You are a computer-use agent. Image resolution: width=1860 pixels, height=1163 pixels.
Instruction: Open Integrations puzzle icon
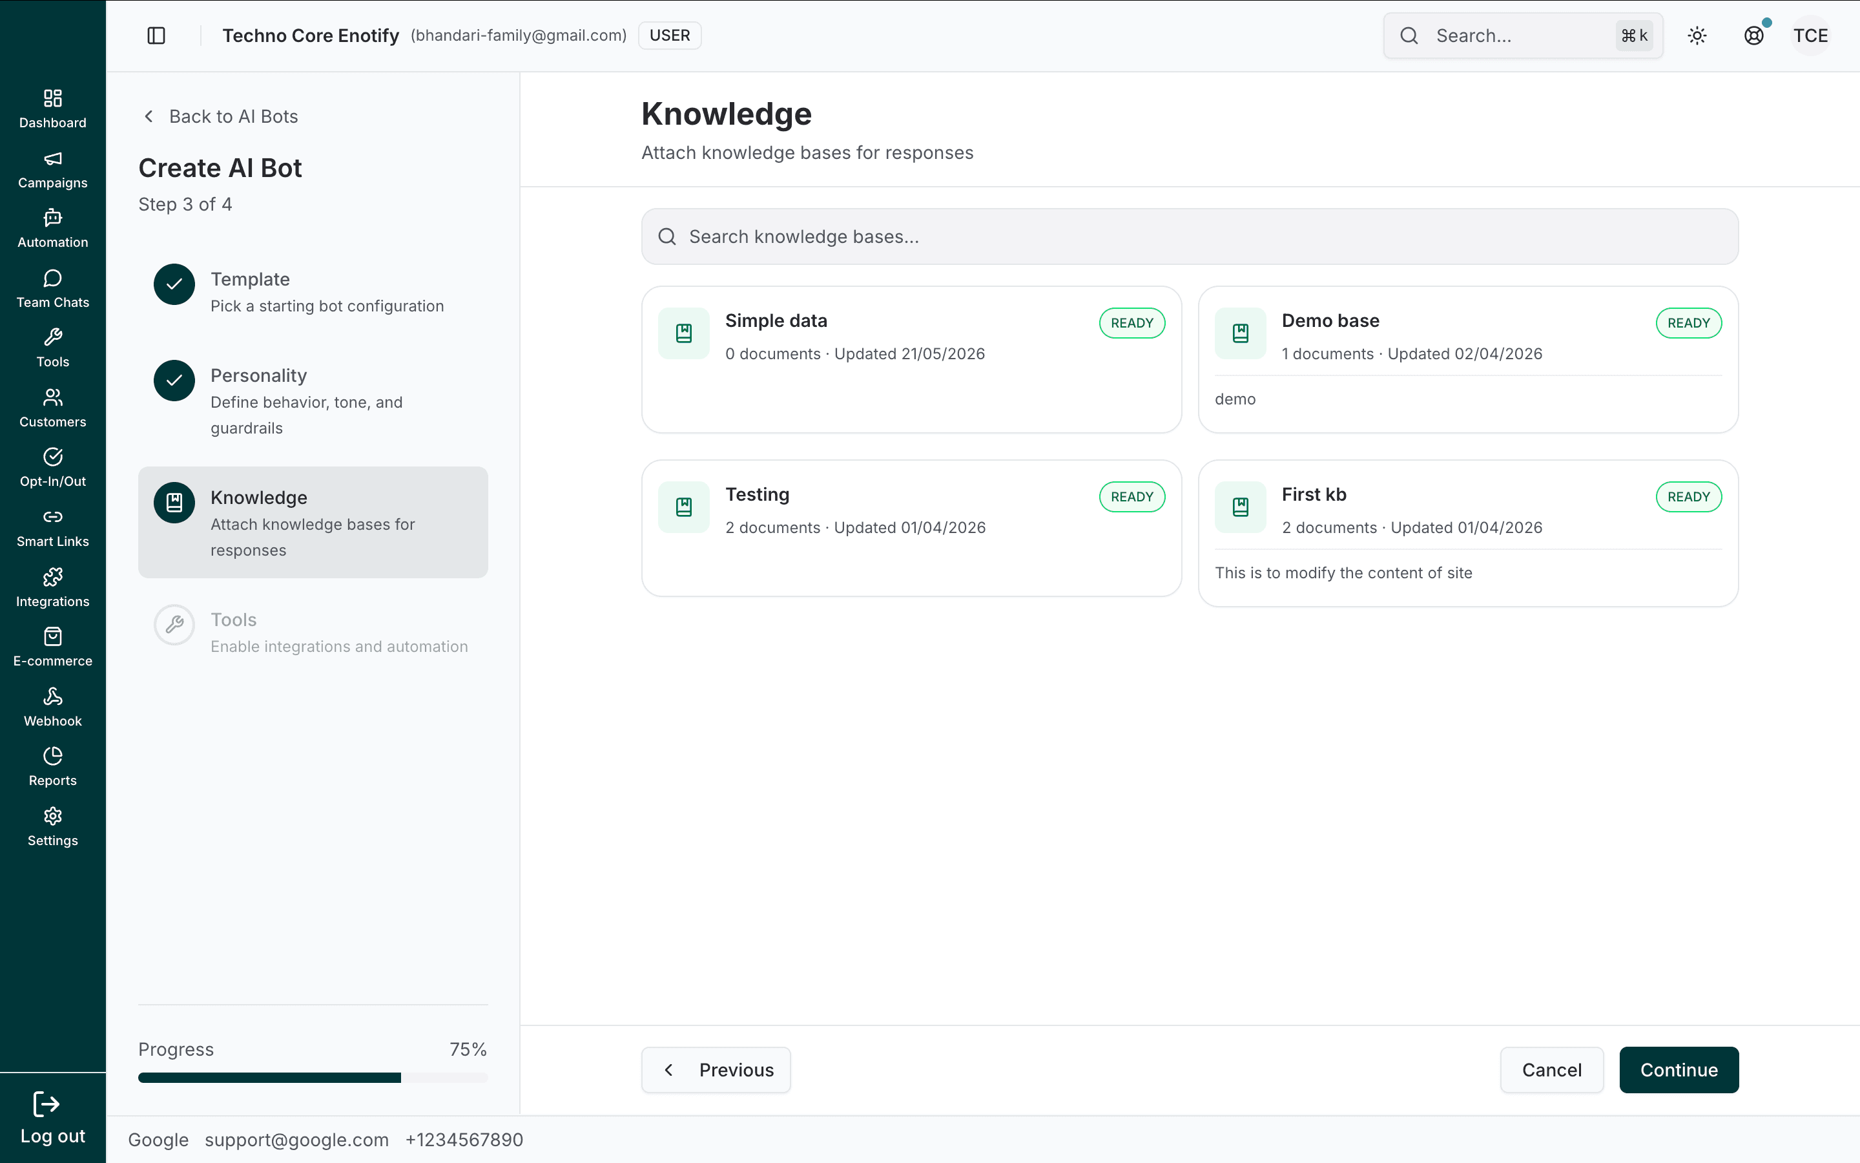[52, 577]
